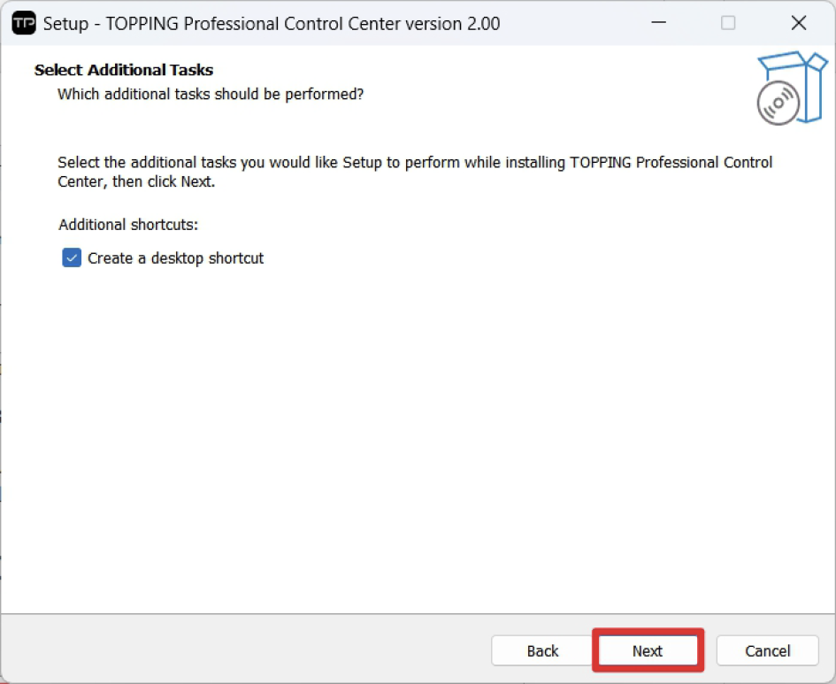Screen dimensions: 836x684
Task: Uncheck the desktop shortcut checkbox
Action: [72, 258]
